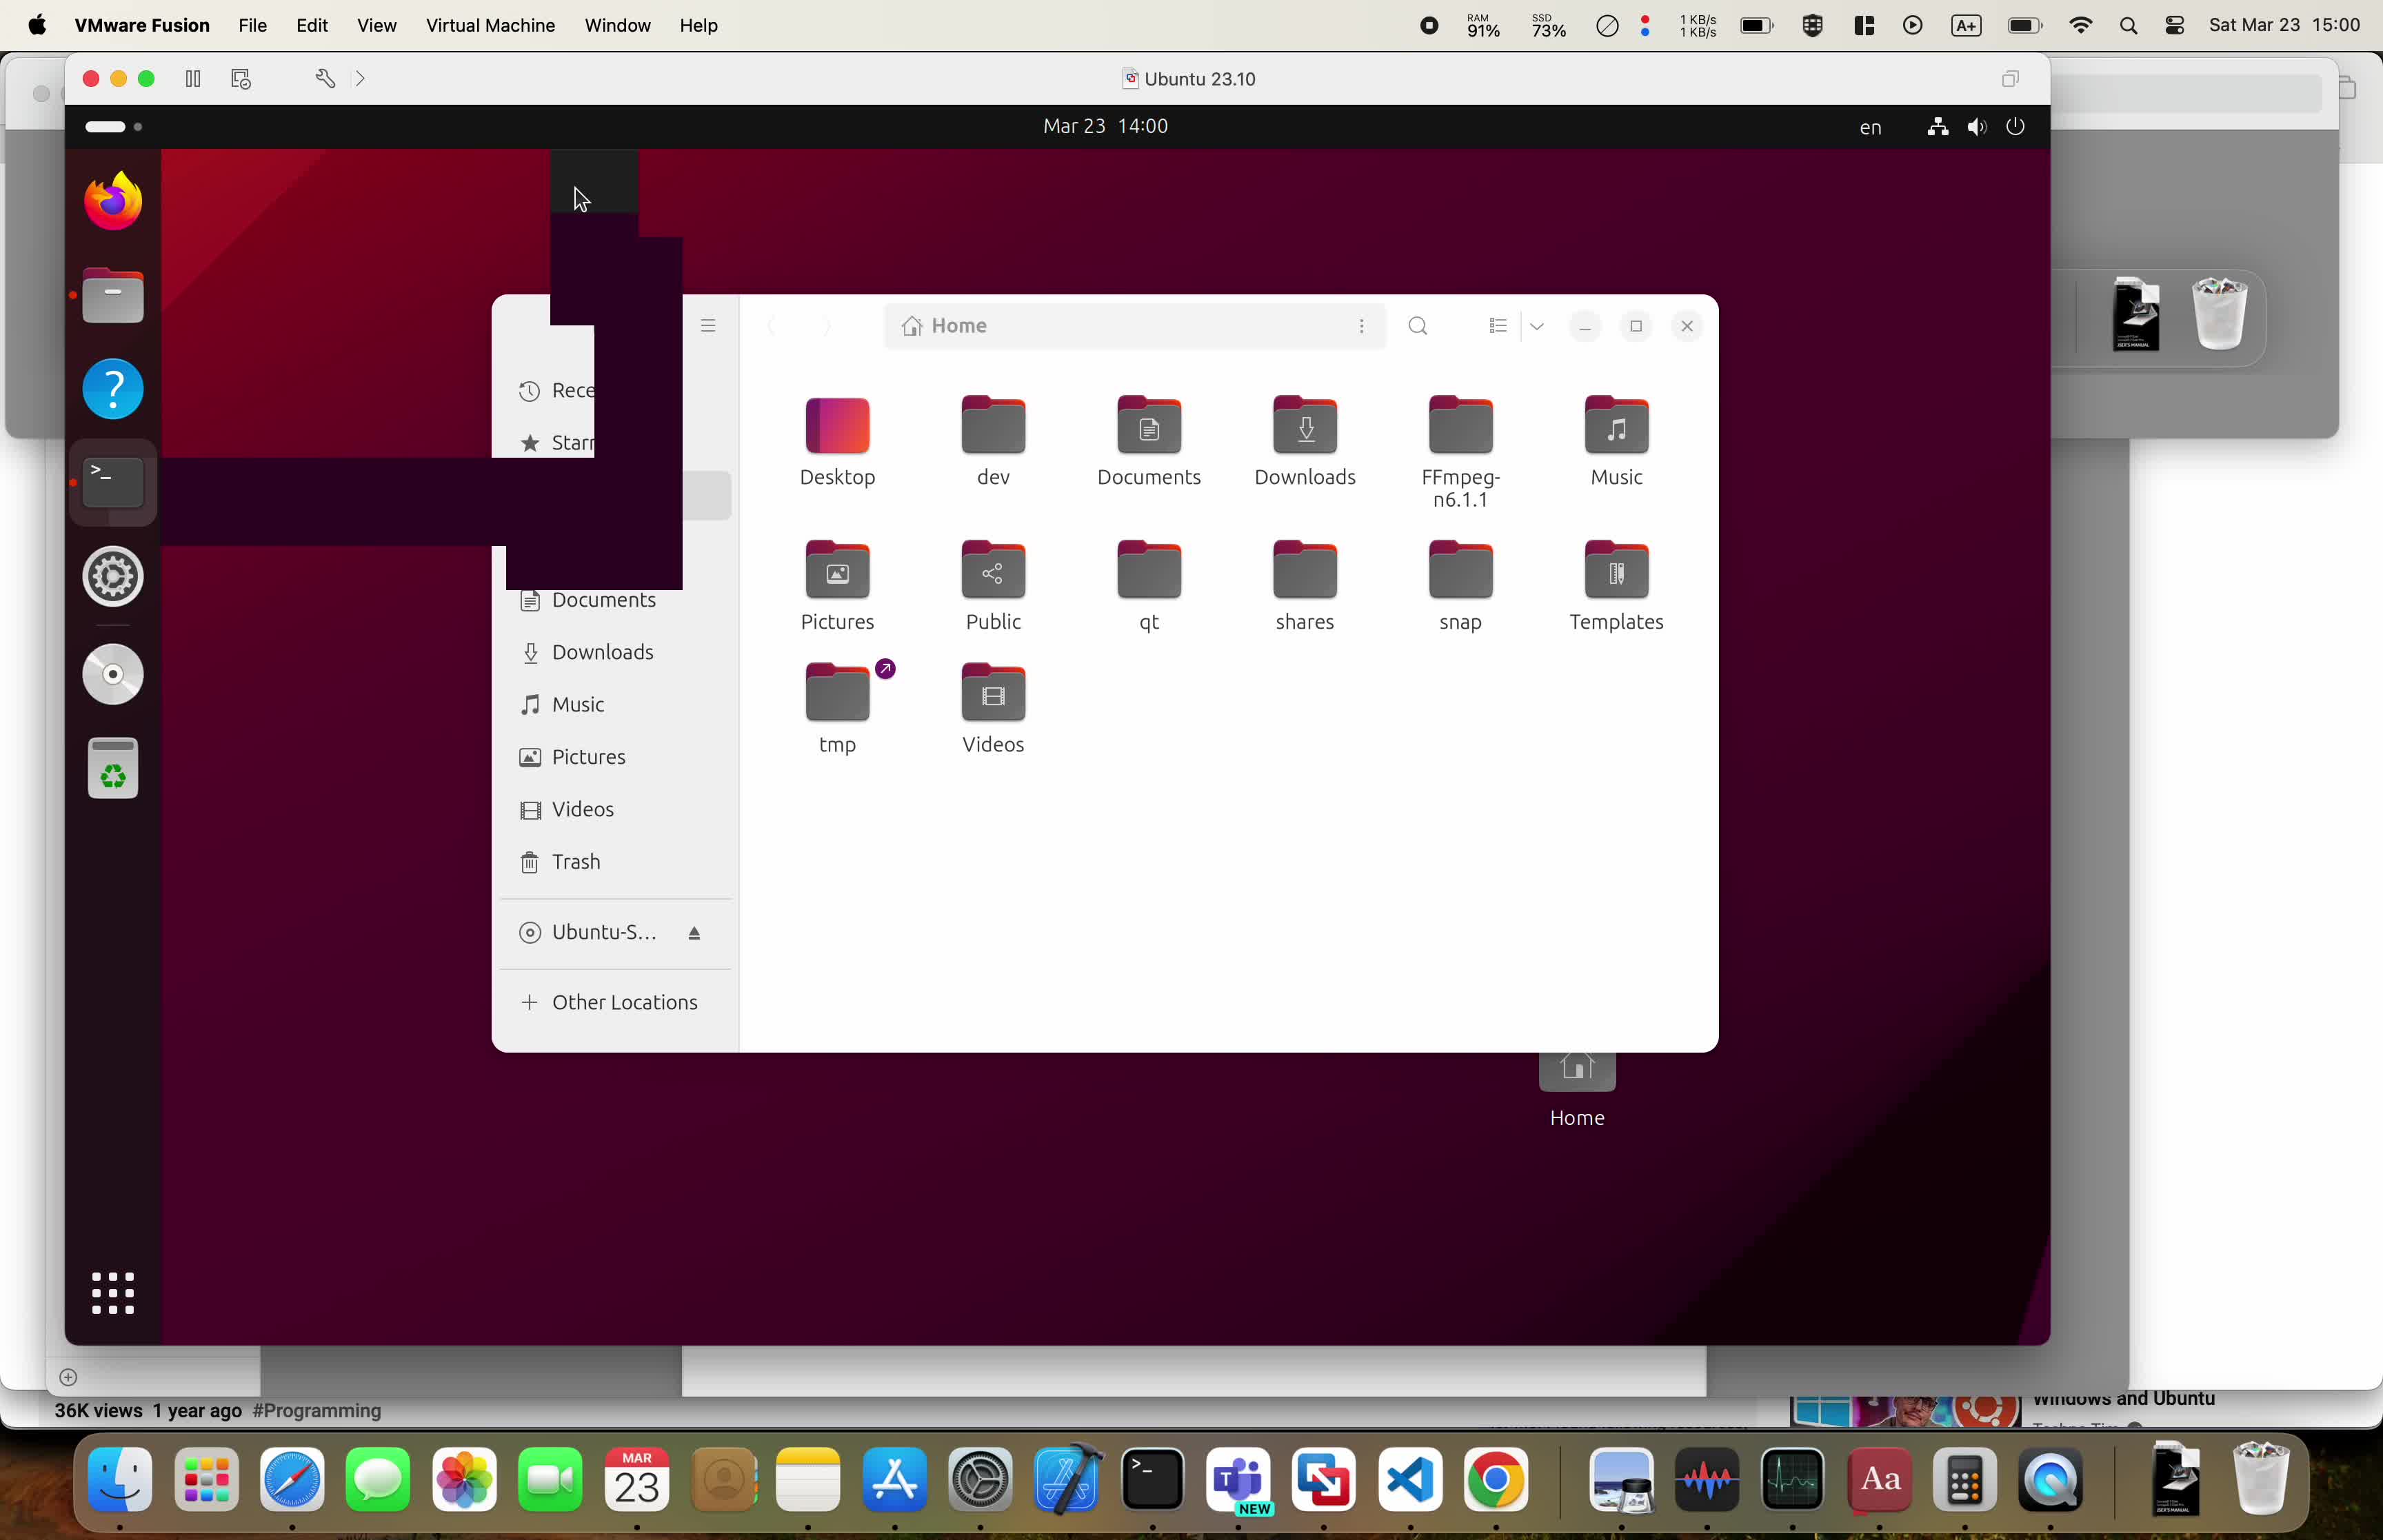Click the en keyboard layout indicator
Viewport: 2383px width, 1540px height.
(1869, 127)
